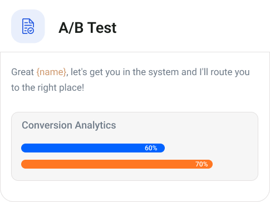Open the Conversion Analytics heading
The image size is (270, 202).
(x=69, y=125)
